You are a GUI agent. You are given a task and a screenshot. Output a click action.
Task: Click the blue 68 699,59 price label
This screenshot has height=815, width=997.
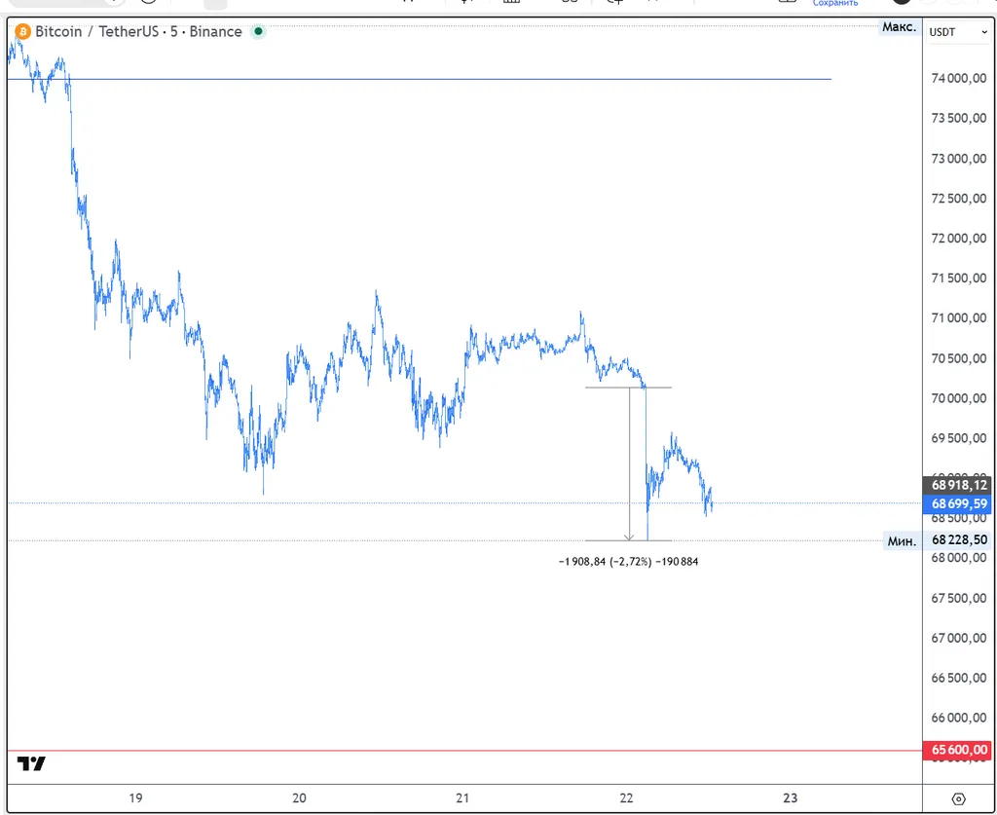[959, 503]
